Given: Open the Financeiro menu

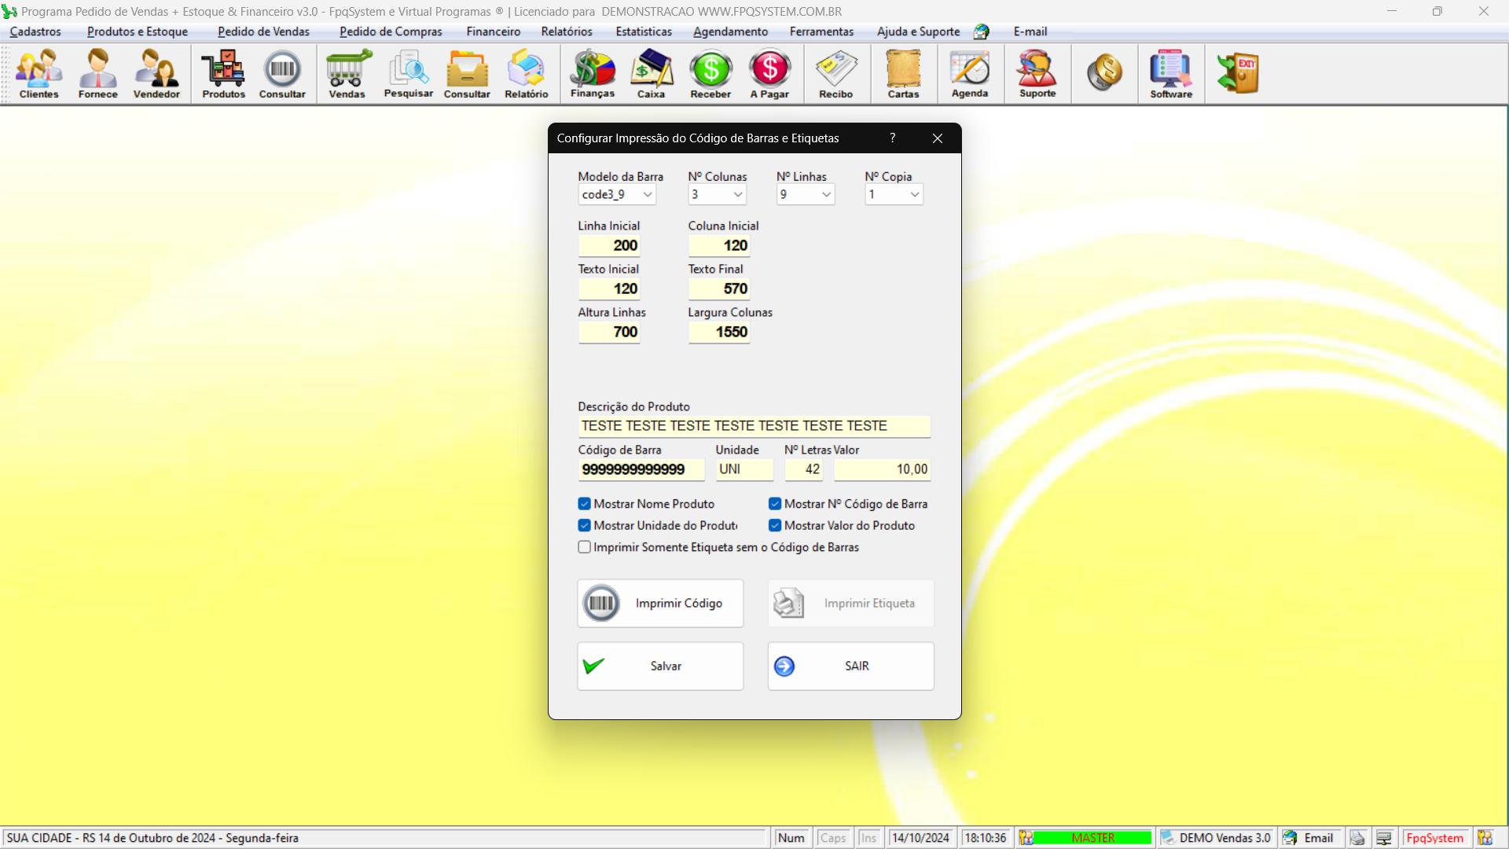Looking at the screenshot, I should tap(493, 31).
